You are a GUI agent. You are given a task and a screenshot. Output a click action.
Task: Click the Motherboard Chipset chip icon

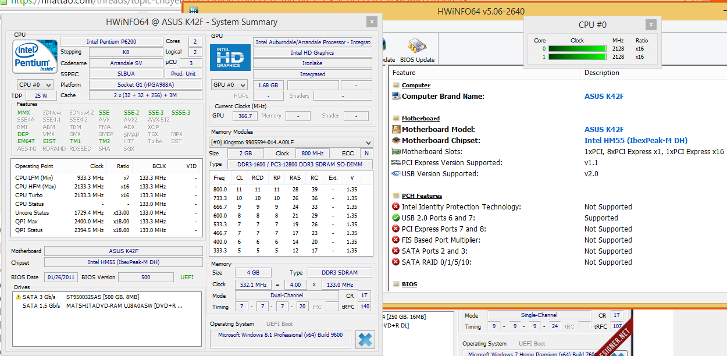[x=396, y=141]
